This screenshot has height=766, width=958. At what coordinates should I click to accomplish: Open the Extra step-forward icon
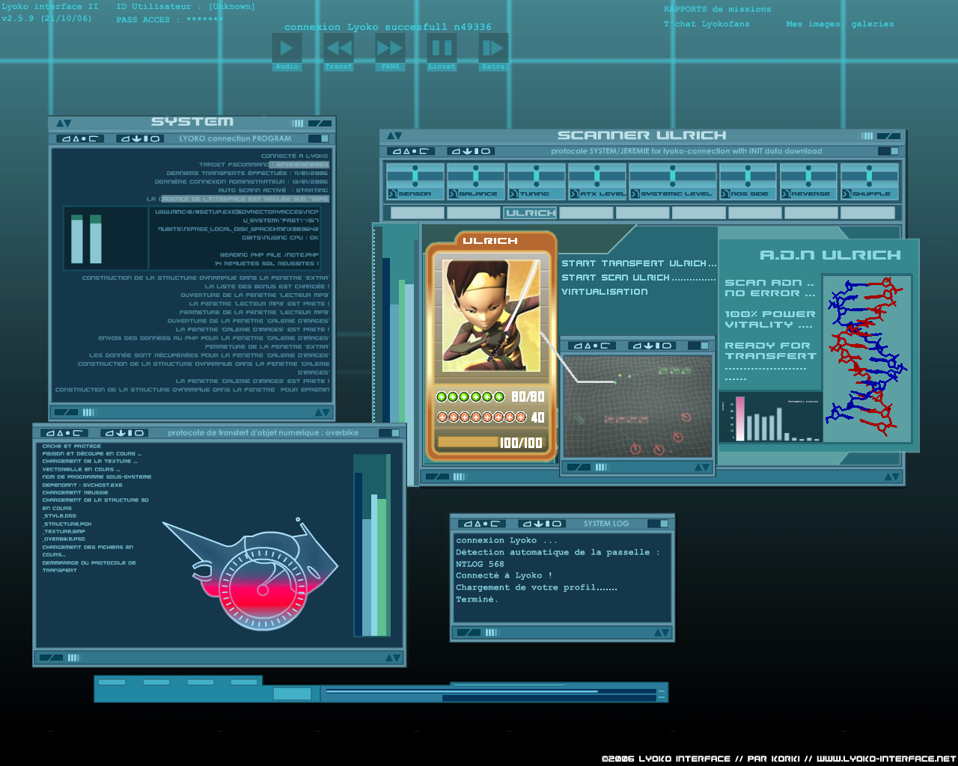[493, 49]
